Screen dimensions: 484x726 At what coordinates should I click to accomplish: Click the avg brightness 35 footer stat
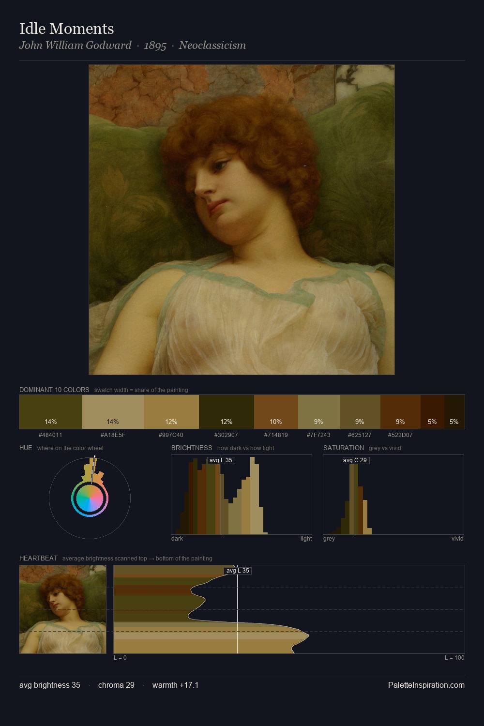point(50,685)
